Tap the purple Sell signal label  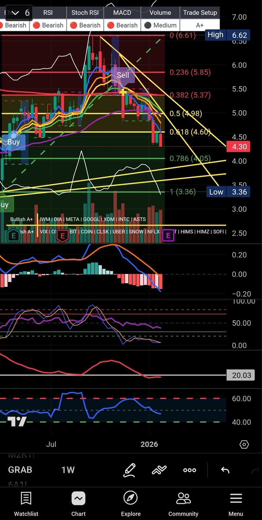(123, 75)
